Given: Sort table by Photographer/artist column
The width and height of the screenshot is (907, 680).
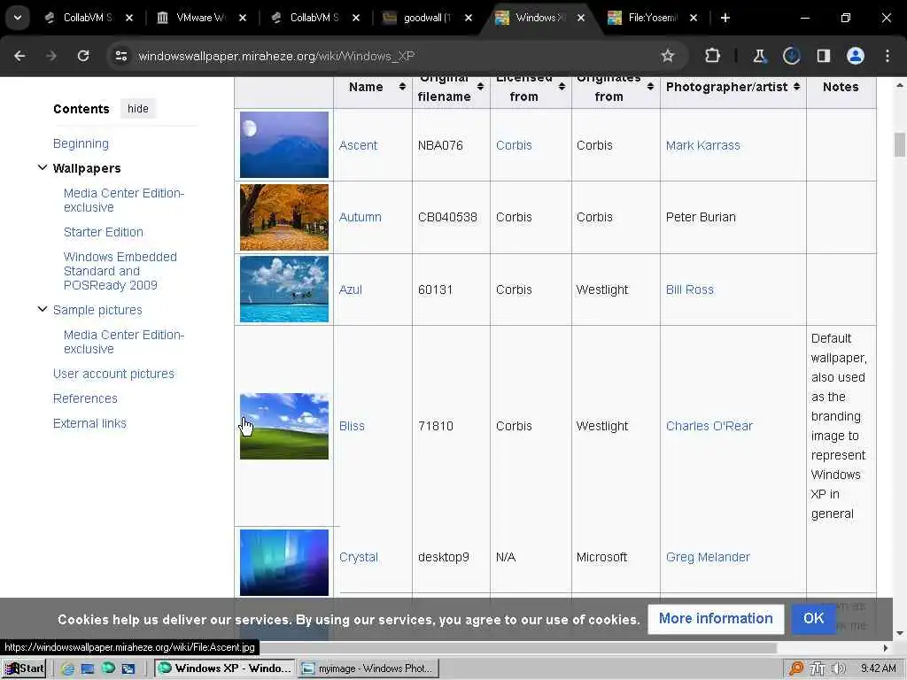Looking at the screenshot, I should click(x=796, y=87).
